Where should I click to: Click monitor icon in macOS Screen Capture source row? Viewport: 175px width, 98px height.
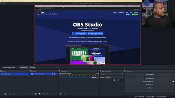coord(32,74)
